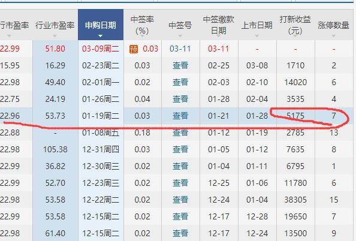
Task: Click the 61.40 industry P/E cell
Action: (55, 233)
